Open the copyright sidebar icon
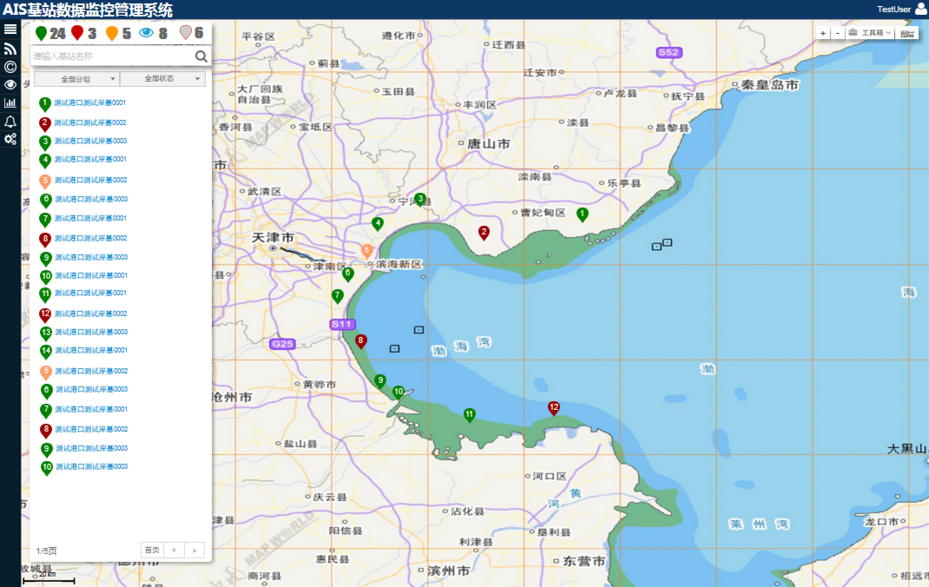The image size is (929, 587). click(x=10, y=66)
